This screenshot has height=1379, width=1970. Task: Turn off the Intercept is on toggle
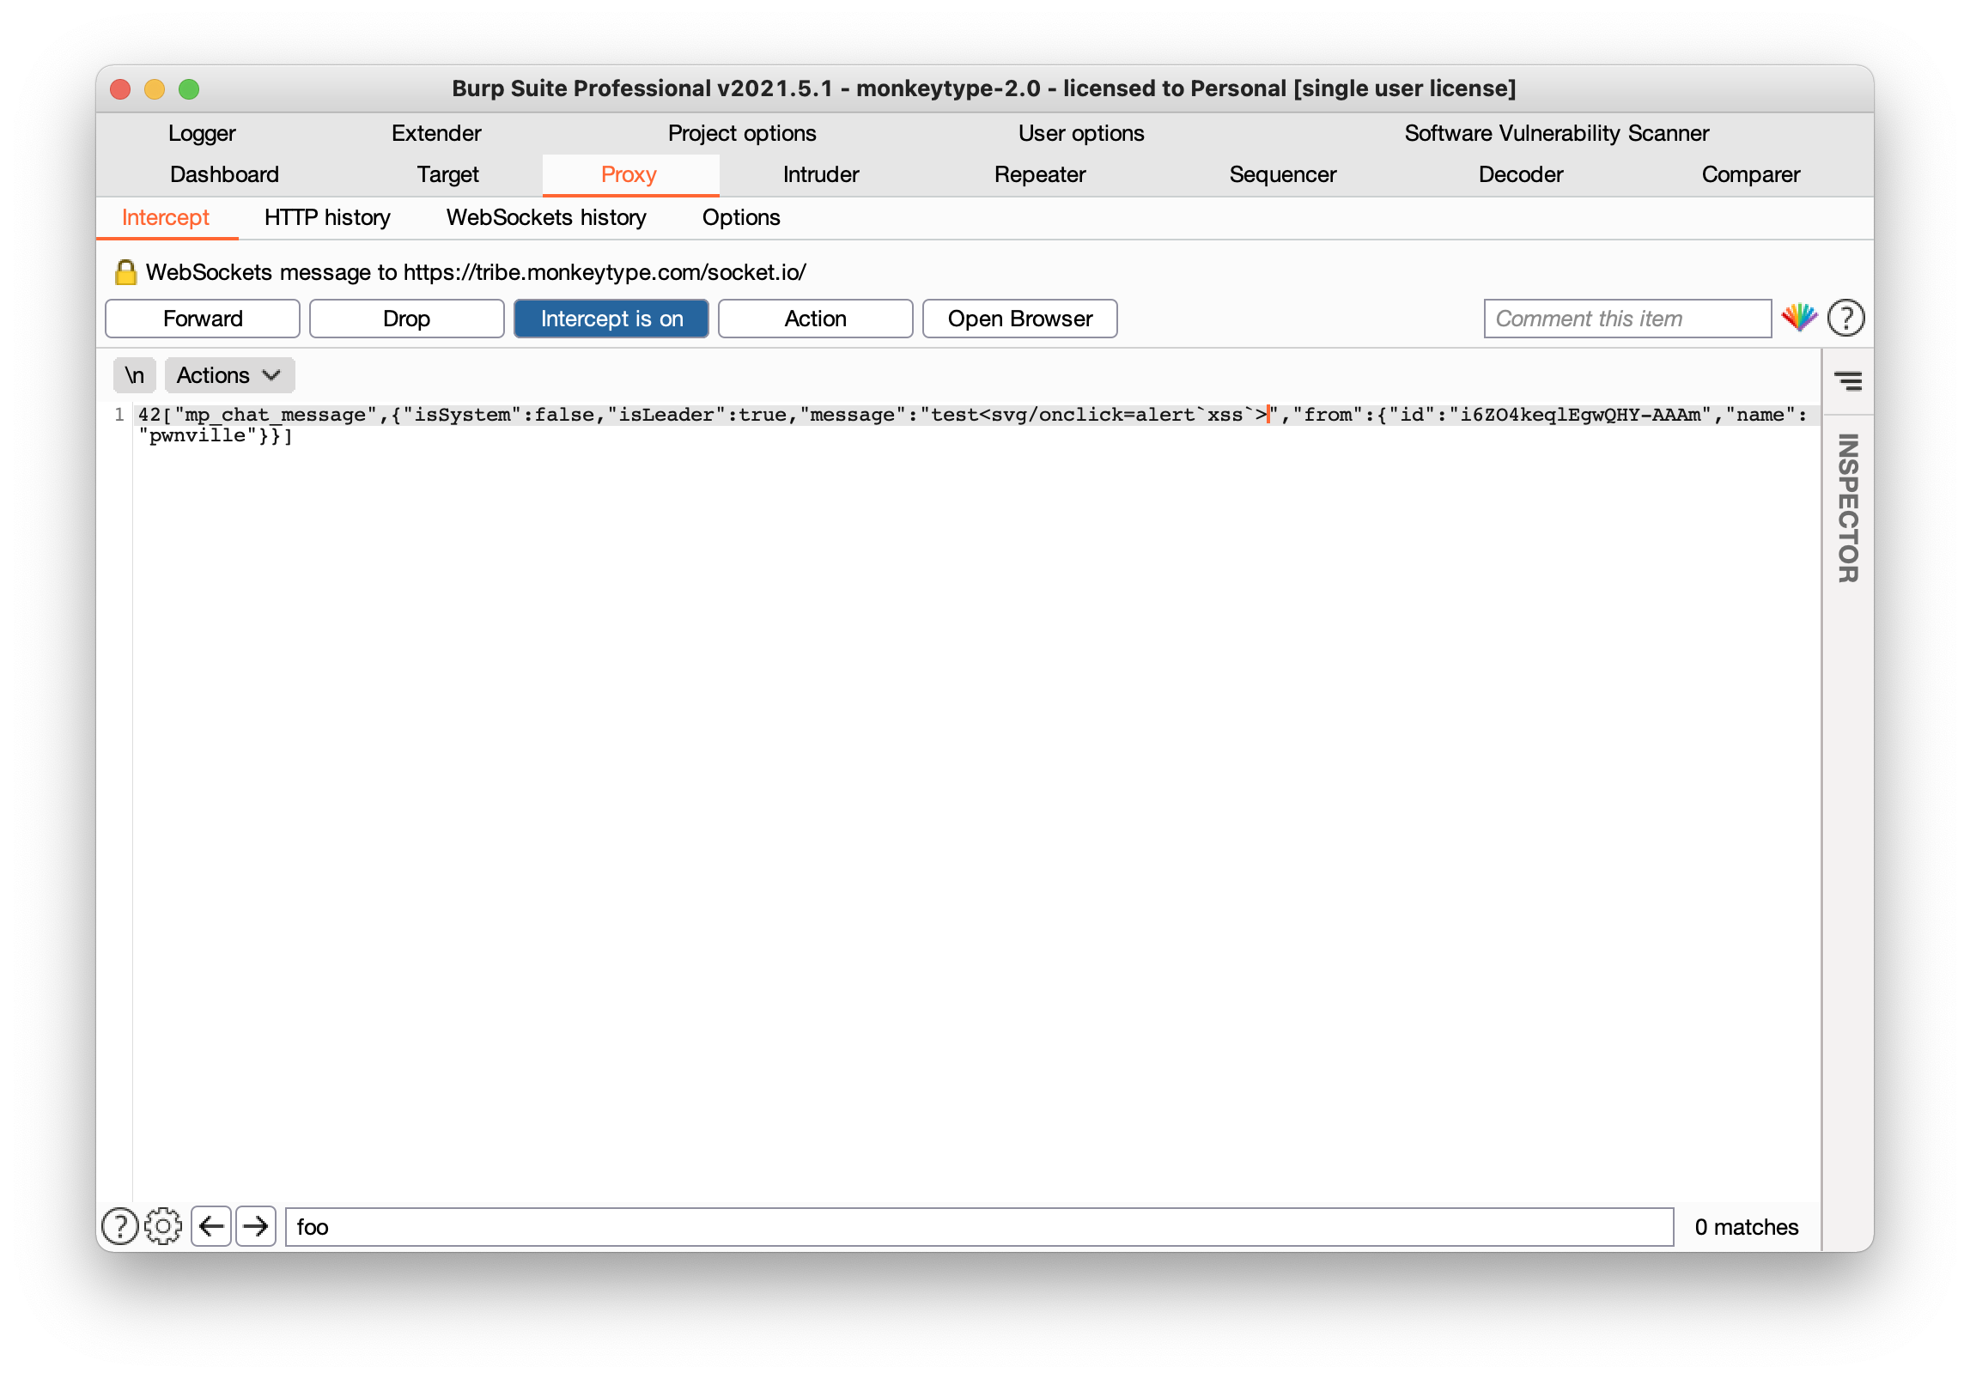pyautogui.click(x=611, y=319)
